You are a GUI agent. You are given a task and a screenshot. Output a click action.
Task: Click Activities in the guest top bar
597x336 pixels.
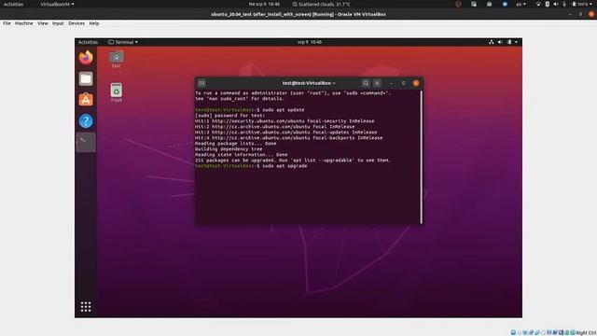pyautogui.click(x=88, y=42)
